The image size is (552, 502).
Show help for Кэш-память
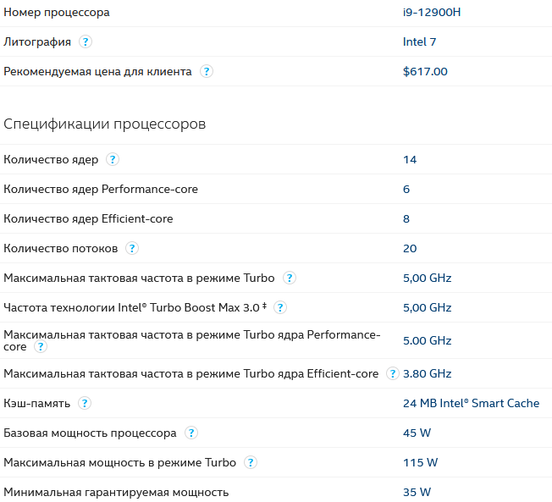pyautogui.click(x=85, y=403)
